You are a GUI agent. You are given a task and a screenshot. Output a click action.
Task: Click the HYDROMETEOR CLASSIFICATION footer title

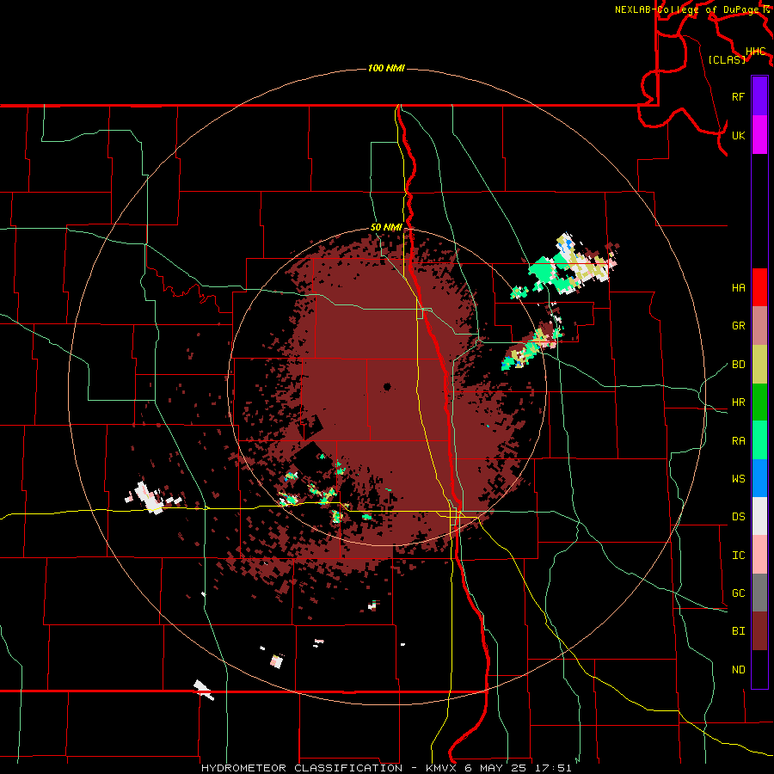[302, 768]
